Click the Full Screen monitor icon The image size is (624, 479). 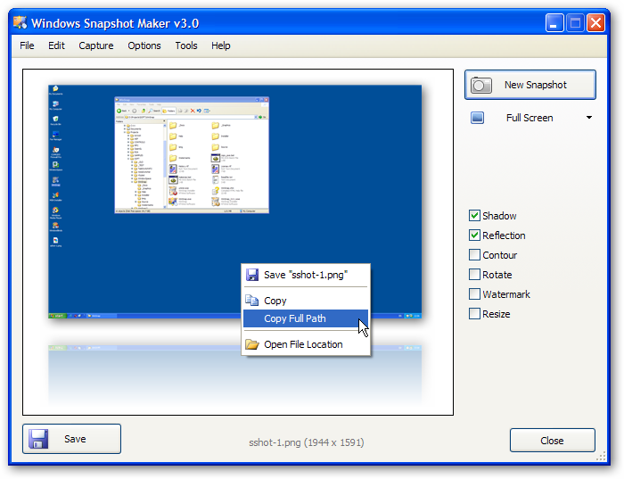[477, 118]
